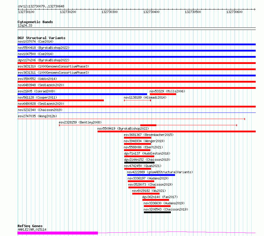Click esv3580552 (Uddin2014) variant label
The height and width of the screenshot is (236, 264).
[37, 79]
